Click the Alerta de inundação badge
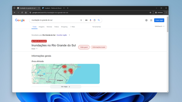 [39, 41]
